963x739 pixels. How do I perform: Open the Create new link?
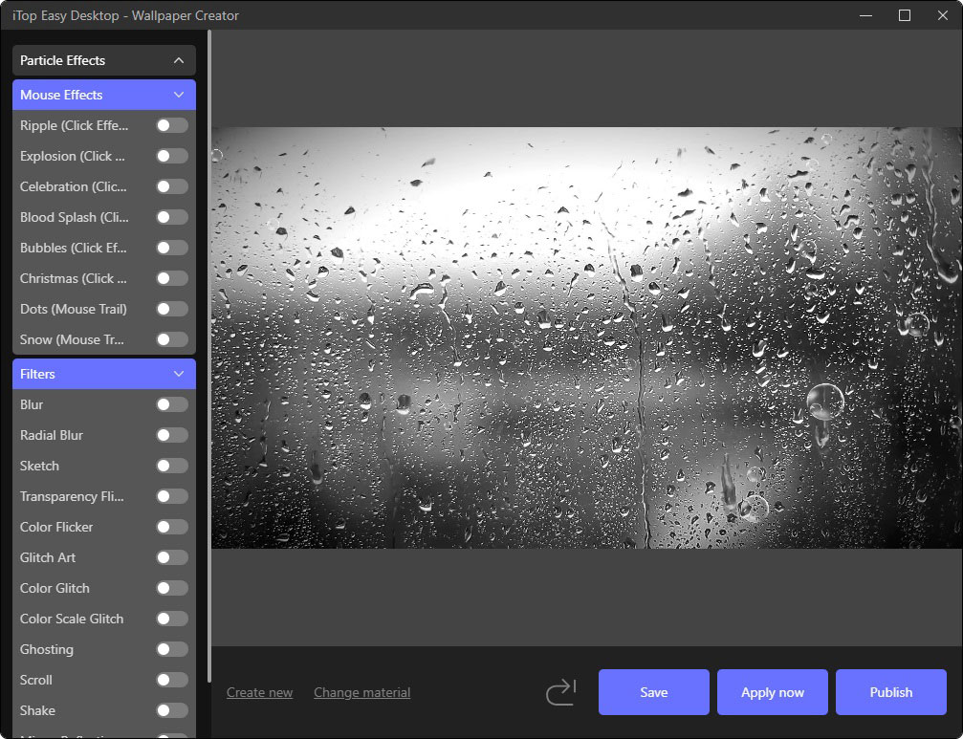(259, 692)
